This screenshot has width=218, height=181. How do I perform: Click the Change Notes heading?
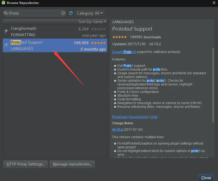pyautogui.click(x=122, y=123)
